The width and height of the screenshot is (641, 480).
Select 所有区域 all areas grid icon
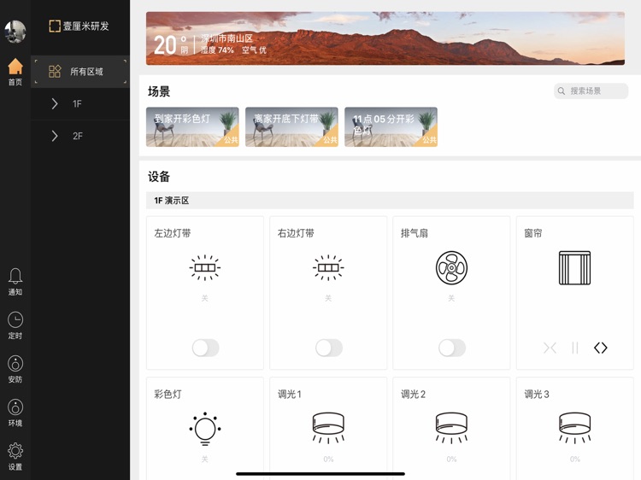click(x=55, y=72)
